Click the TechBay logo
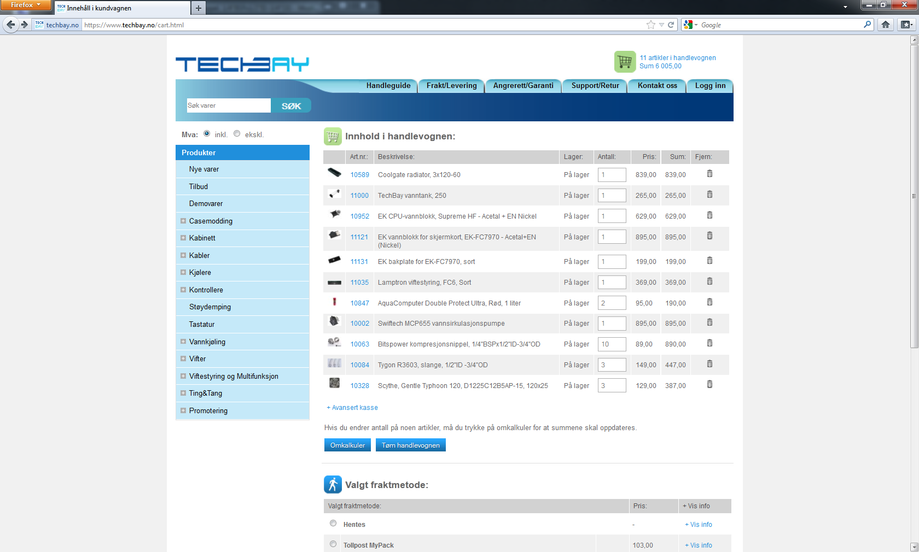This screenshot has width=919, height=552. pyautogui.click(x=242, y=64)
